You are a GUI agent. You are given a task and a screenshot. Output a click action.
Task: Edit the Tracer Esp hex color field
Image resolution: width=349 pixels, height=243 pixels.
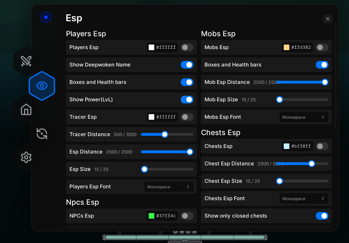point(166,117)
